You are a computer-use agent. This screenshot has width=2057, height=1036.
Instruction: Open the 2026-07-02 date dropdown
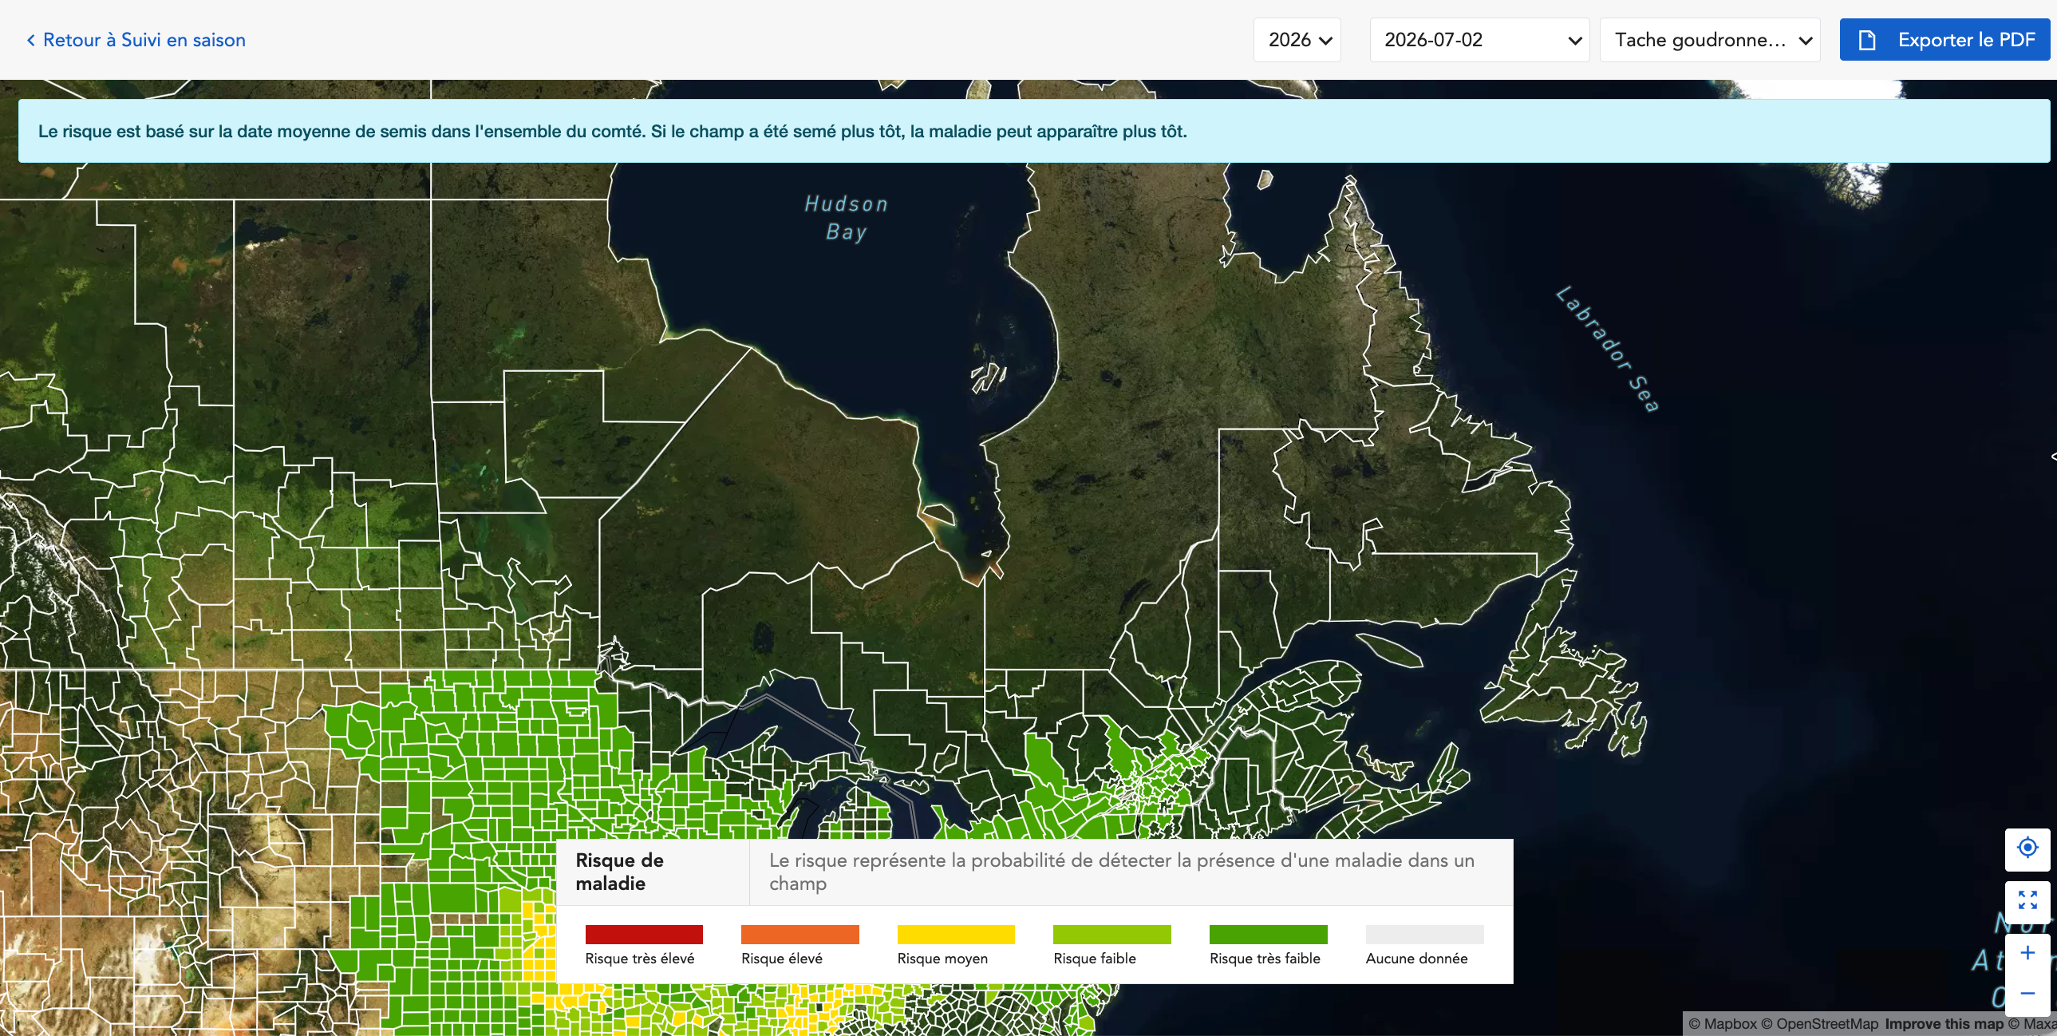click(1479, 40)
